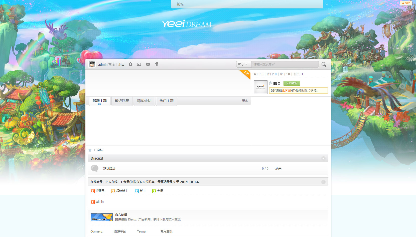Click the 退出 logout link
Viewport: 416px width, 237px height.
pyautogui.click(x=121, y=65)
